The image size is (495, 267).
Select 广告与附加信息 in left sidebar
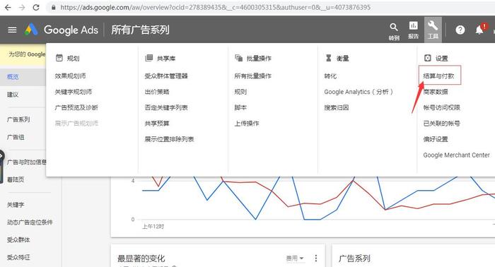(27, 162)
